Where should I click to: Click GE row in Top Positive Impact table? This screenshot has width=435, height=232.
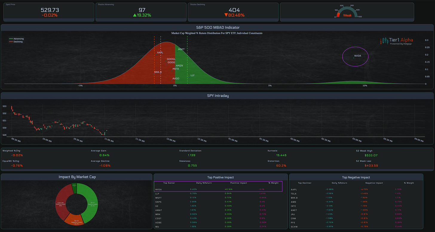click(x=220, y=206)
